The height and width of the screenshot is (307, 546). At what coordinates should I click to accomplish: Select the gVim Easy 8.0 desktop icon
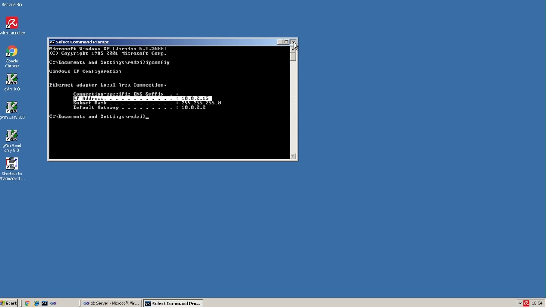(12, 110)
